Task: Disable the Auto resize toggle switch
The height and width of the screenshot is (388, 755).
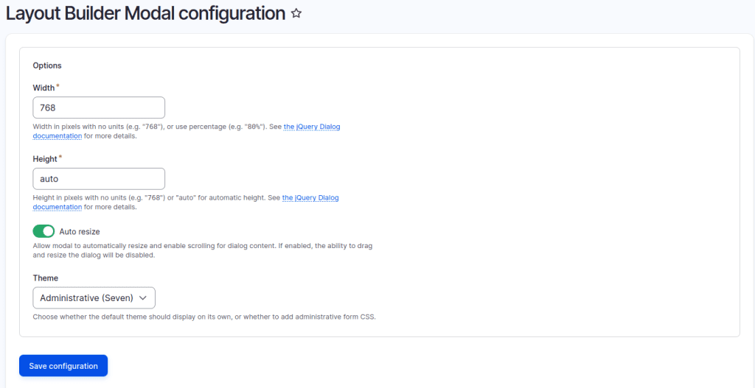Action: (x=44, y=231)
